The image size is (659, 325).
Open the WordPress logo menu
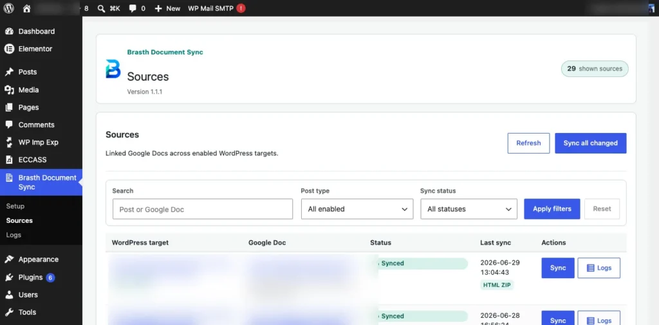[x=9, y=8]
